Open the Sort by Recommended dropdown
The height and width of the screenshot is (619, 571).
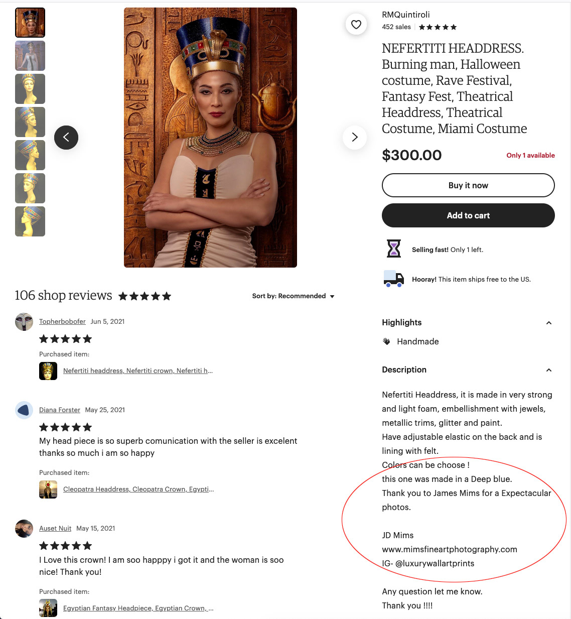coord(293,296)
